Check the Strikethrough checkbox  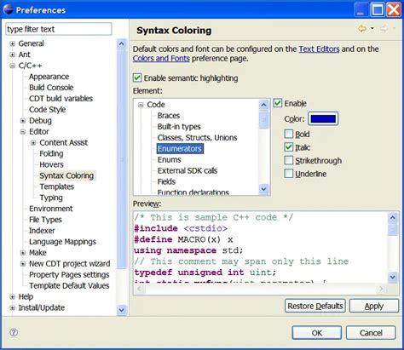click(289, 160)
